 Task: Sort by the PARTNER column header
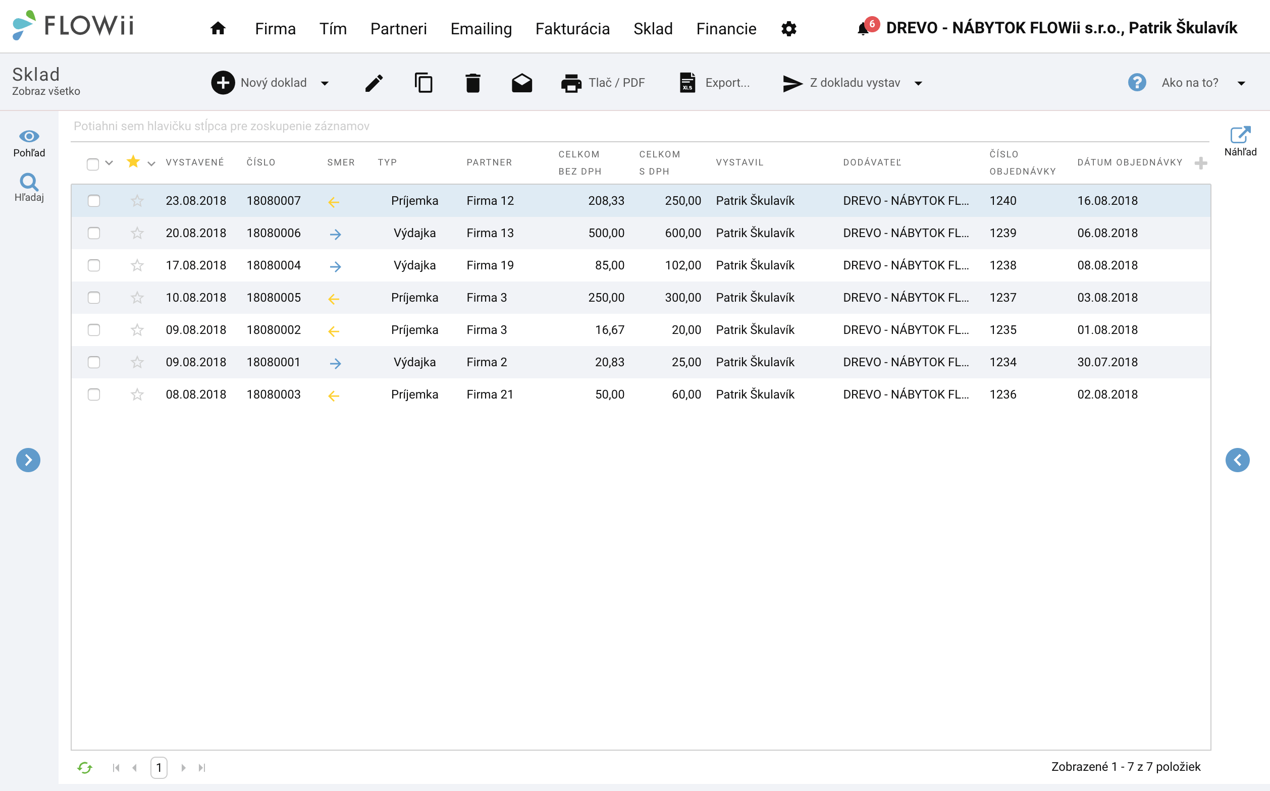(489, 163)
